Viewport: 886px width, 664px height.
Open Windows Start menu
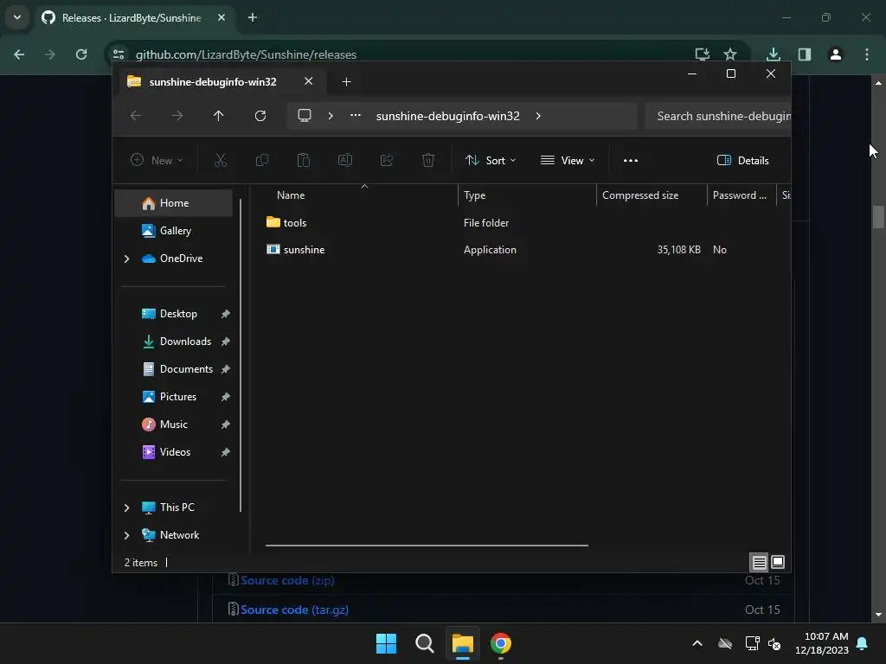[x=387, y=643]
